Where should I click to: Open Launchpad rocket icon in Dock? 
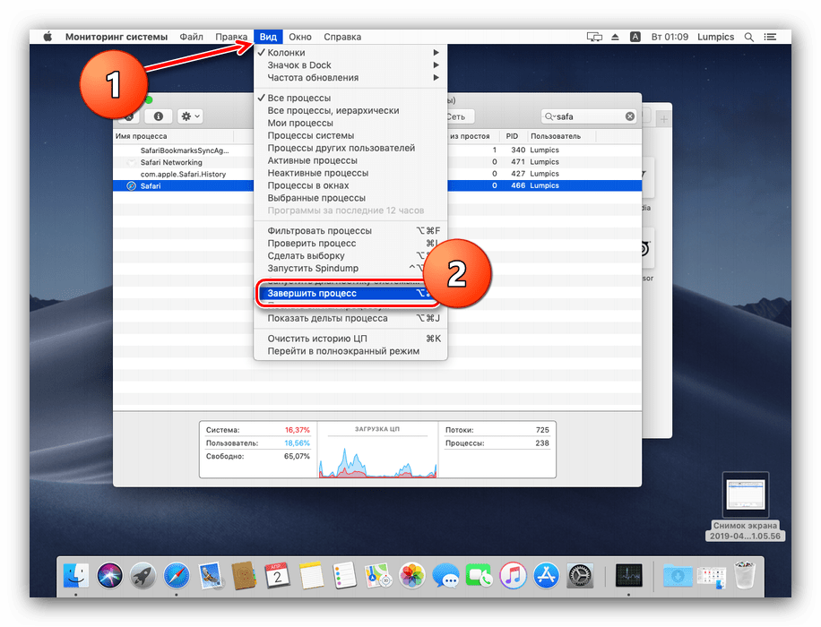point(143,575)
